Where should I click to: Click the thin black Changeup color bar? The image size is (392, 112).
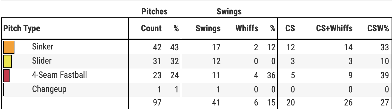(4, 89)
